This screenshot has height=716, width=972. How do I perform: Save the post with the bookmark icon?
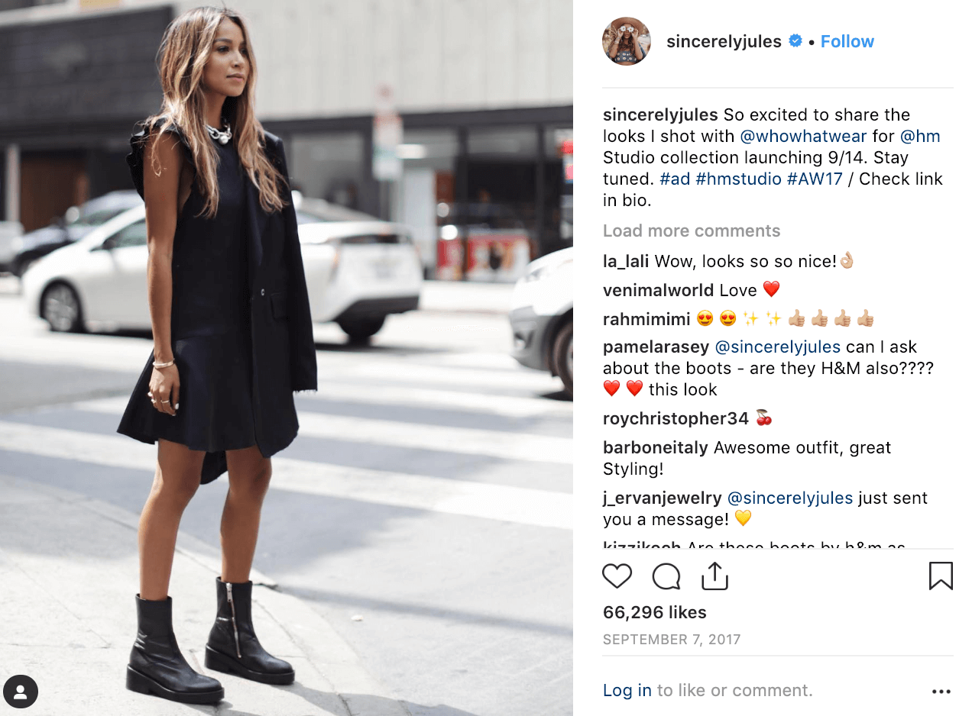click(x=941, y=576)
